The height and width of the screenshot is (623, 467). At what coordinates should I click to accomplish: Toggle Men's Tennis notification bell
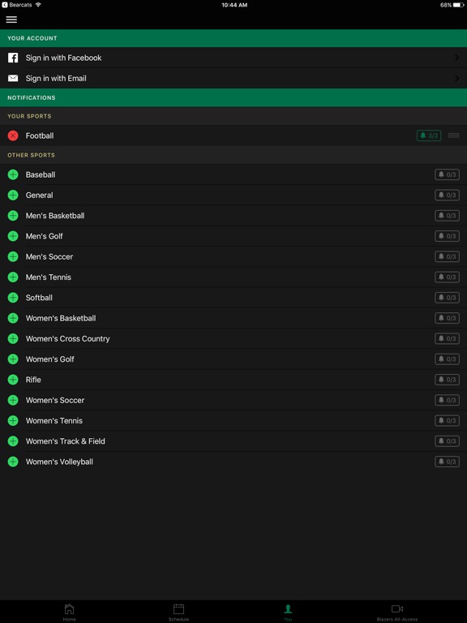click(x=448, y=277)
